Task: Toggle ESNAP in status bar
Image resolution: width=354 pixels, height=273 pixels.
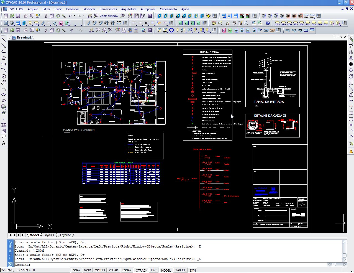Action: tap(127, 270)
